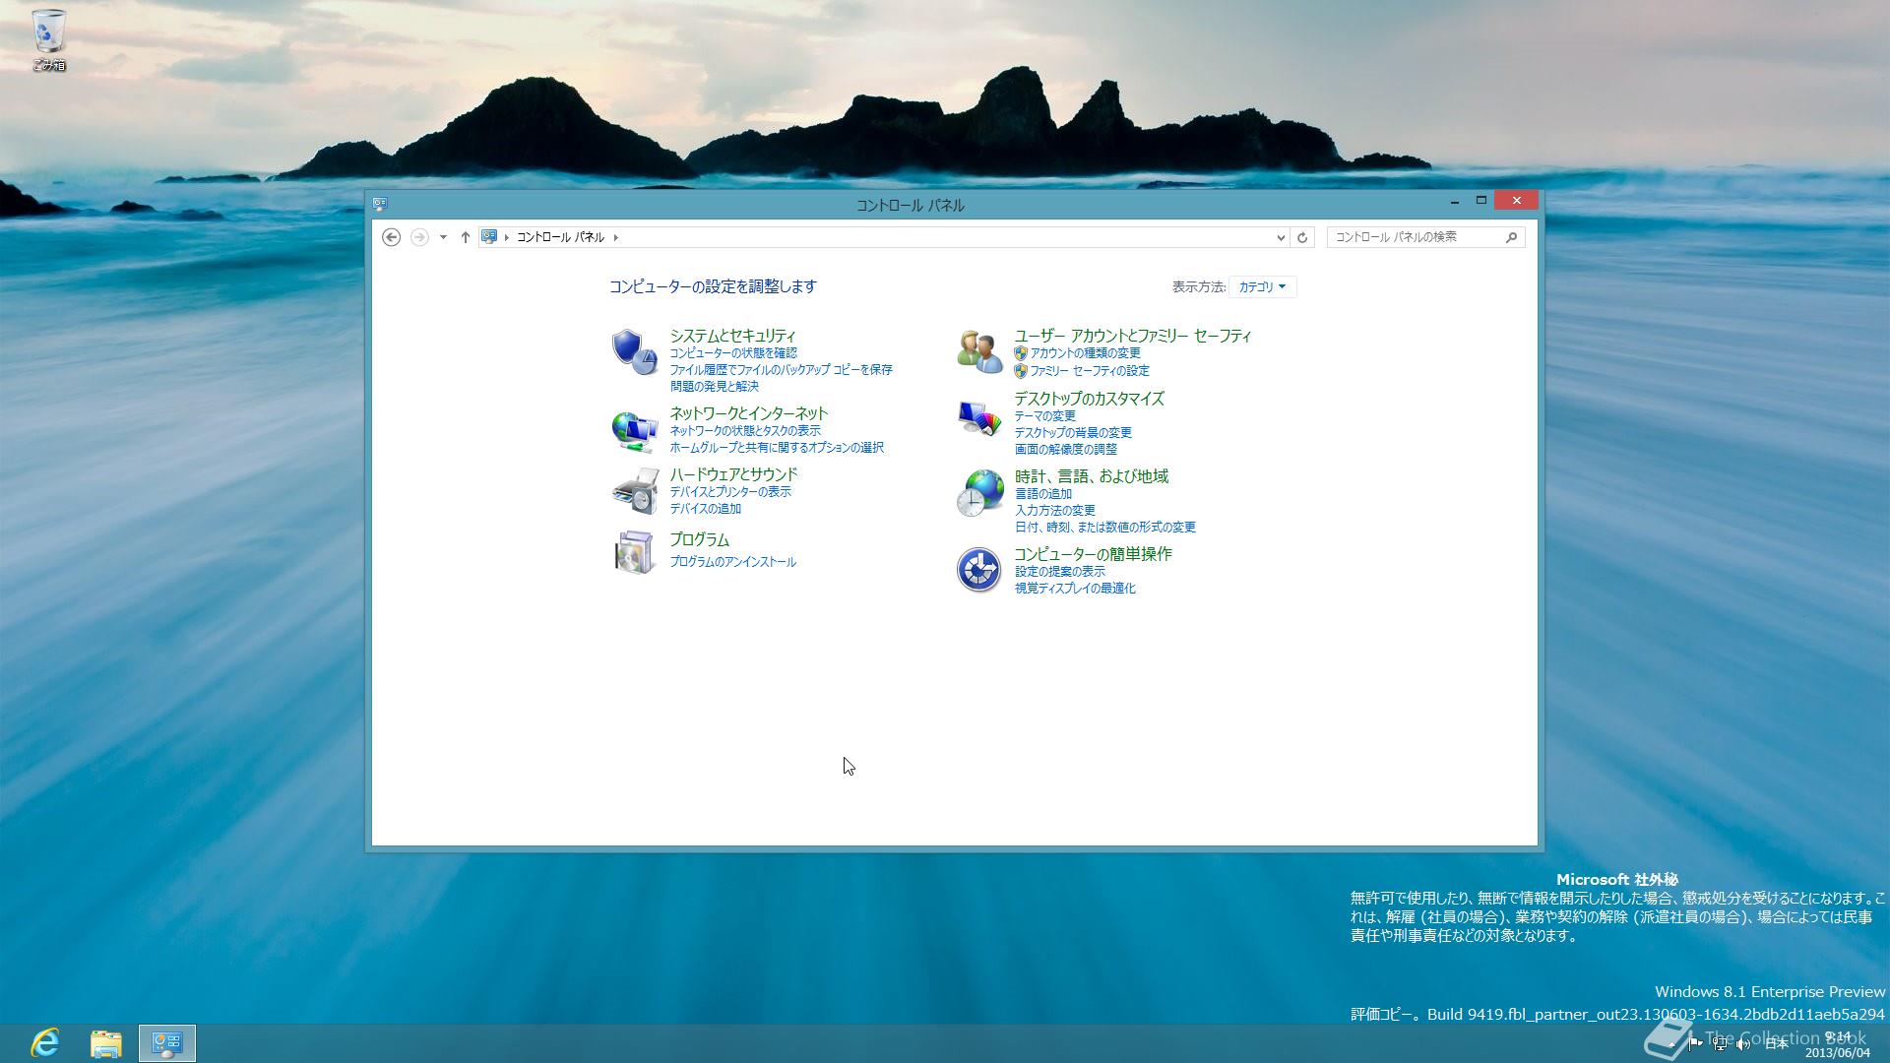Viewport: 1890px width, 1063px height.
Task: Open ファイル履歴でファイルのバックアップ コピーを保存 link
Action: tap(781, 369)
